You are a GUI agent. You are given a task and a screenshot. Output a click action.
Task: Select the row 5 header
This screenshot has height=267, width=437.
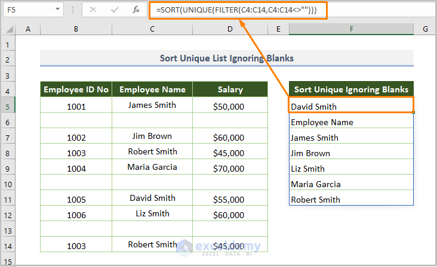click(x=8, y=107)
